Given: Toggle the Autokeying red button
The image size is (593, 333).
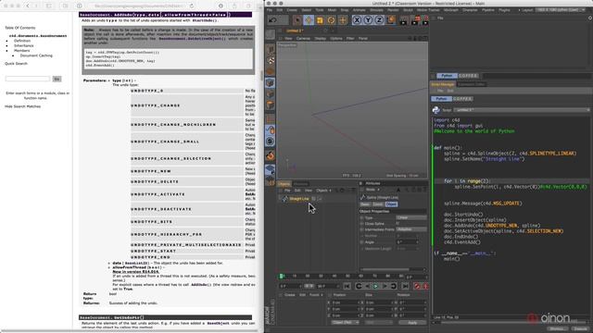Looking at the screenshot, I should coord(425,287).
